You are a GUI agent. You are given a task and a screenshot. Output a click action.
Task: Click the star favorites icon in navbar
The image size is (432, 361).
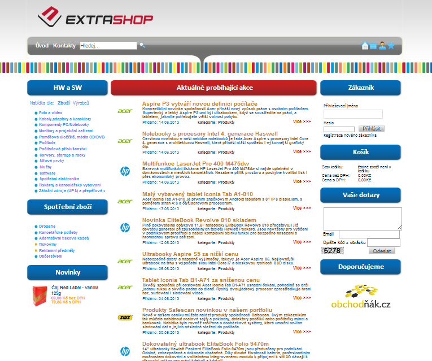[x=391, y=45]
